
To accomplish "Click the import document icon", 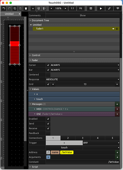I will [39, 8].
